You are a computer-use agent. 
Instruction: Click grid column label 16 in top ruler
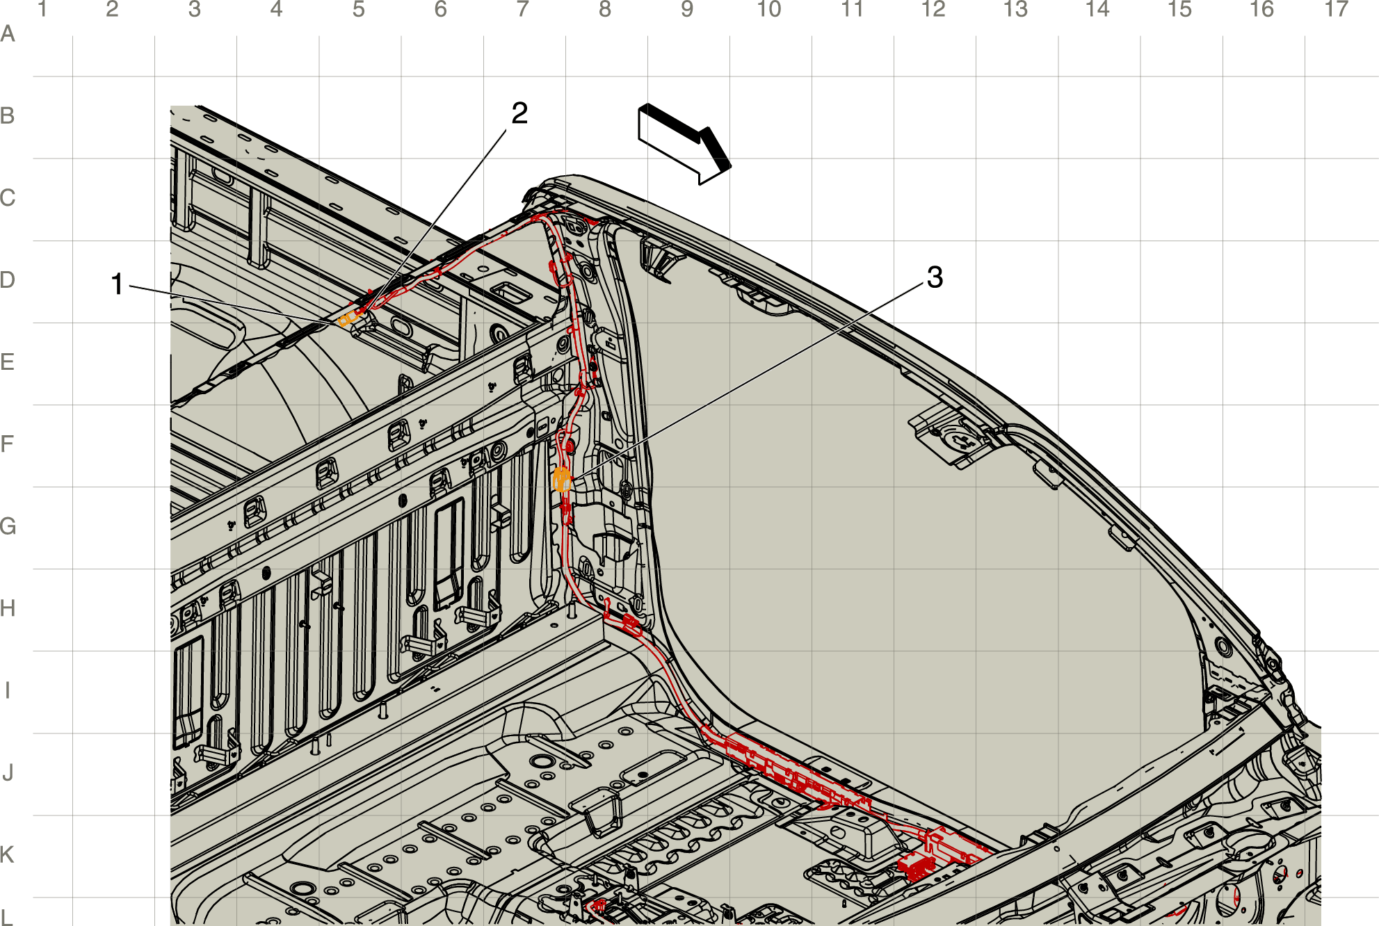1261,10
